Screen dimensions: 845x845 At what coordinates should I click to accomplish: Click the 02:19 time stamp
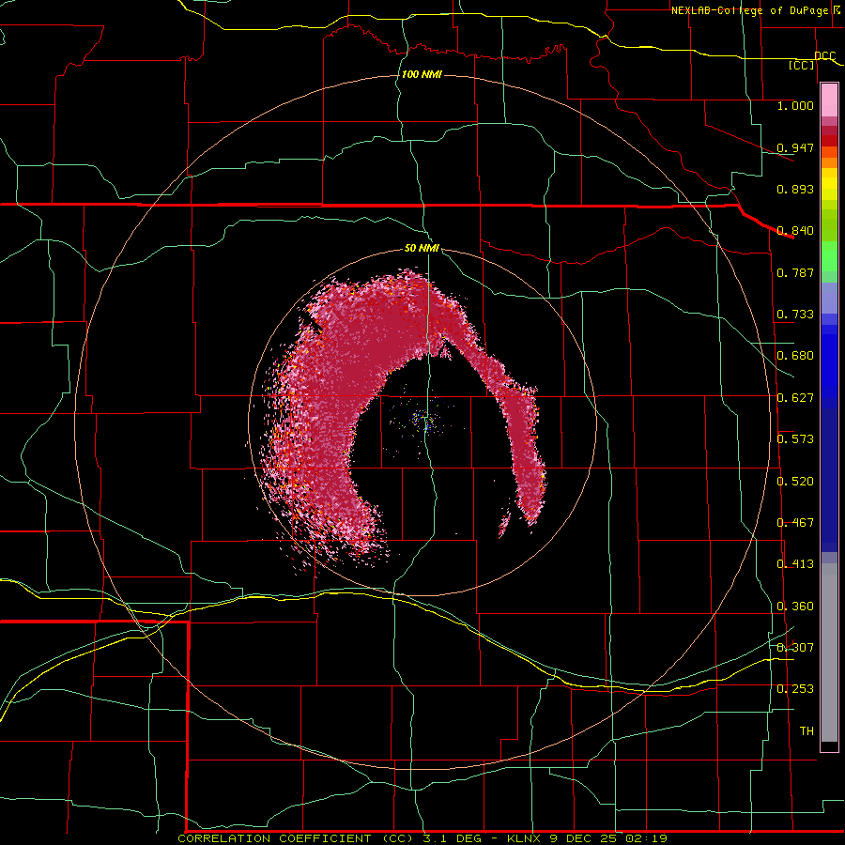click(x=646, y=838)
